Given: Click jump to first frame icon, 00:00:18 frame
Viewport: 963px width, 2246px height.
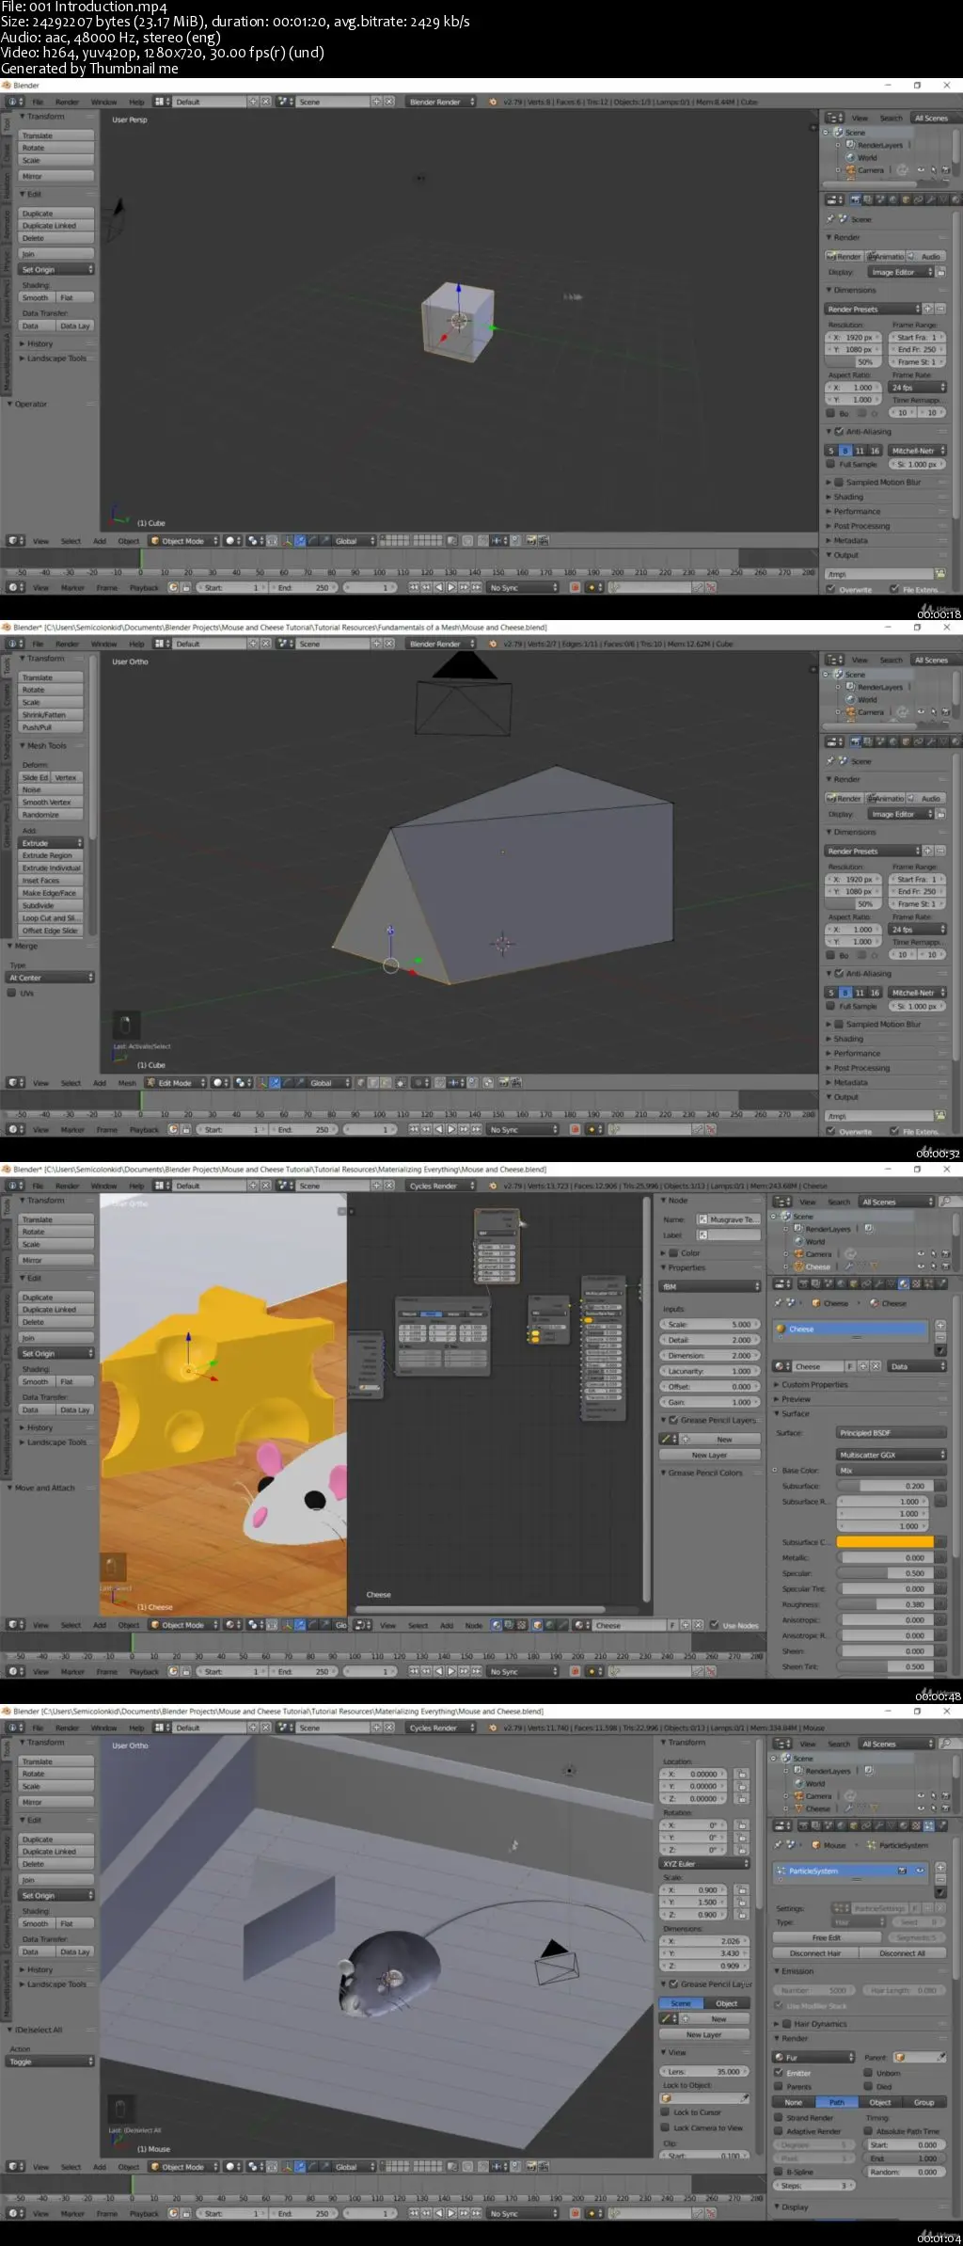Looking at the screenshot, I should (414, 587).
